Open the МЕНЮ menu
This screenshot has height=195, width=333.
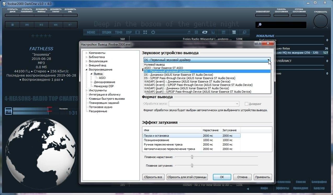pos(91,32)
